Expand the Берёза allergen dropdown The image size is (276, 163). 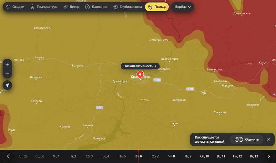pos(183,7)
